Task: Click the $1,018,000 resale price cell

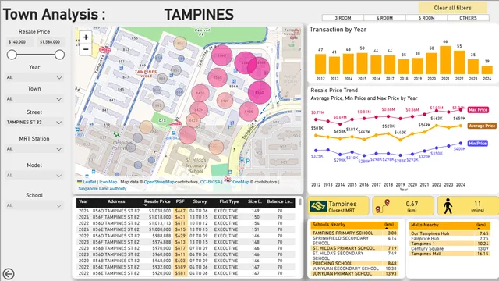Action: [160, 217]
